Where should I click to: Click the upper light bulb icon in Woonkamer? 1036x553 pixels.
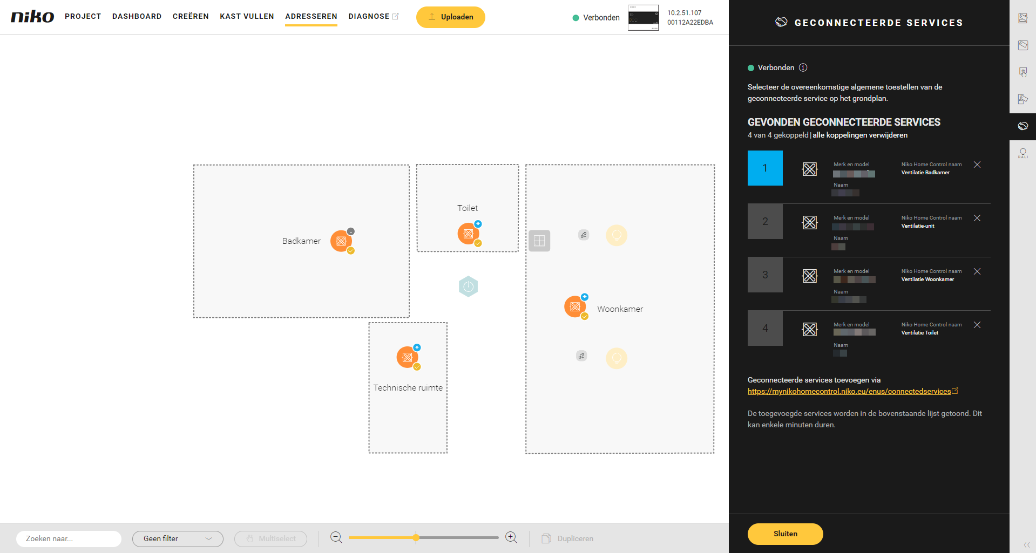pyautogui.click(x=617, y=235)
